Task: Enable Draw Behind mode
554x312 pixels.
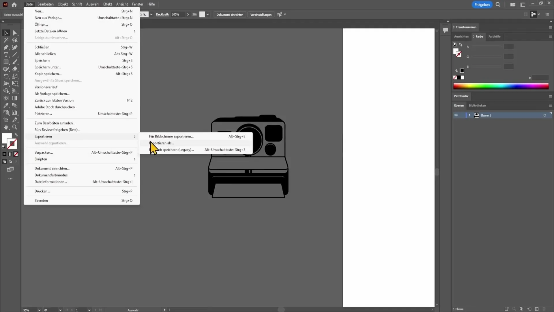Action: (10, 162)
